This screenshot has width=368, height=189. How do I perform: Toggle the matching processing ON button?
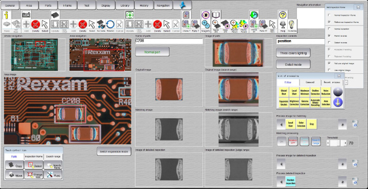[x=282, y=142]
